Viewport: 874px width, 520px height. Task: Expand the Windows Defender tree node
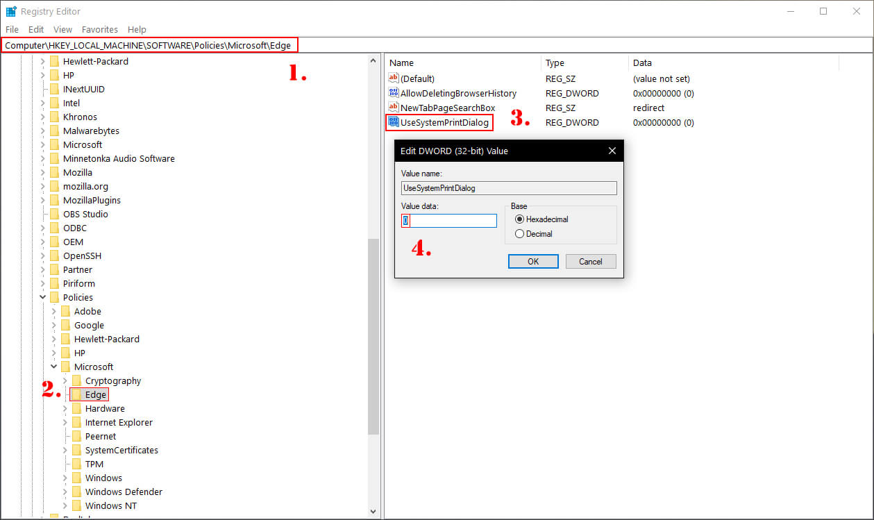tap(65, 492)
